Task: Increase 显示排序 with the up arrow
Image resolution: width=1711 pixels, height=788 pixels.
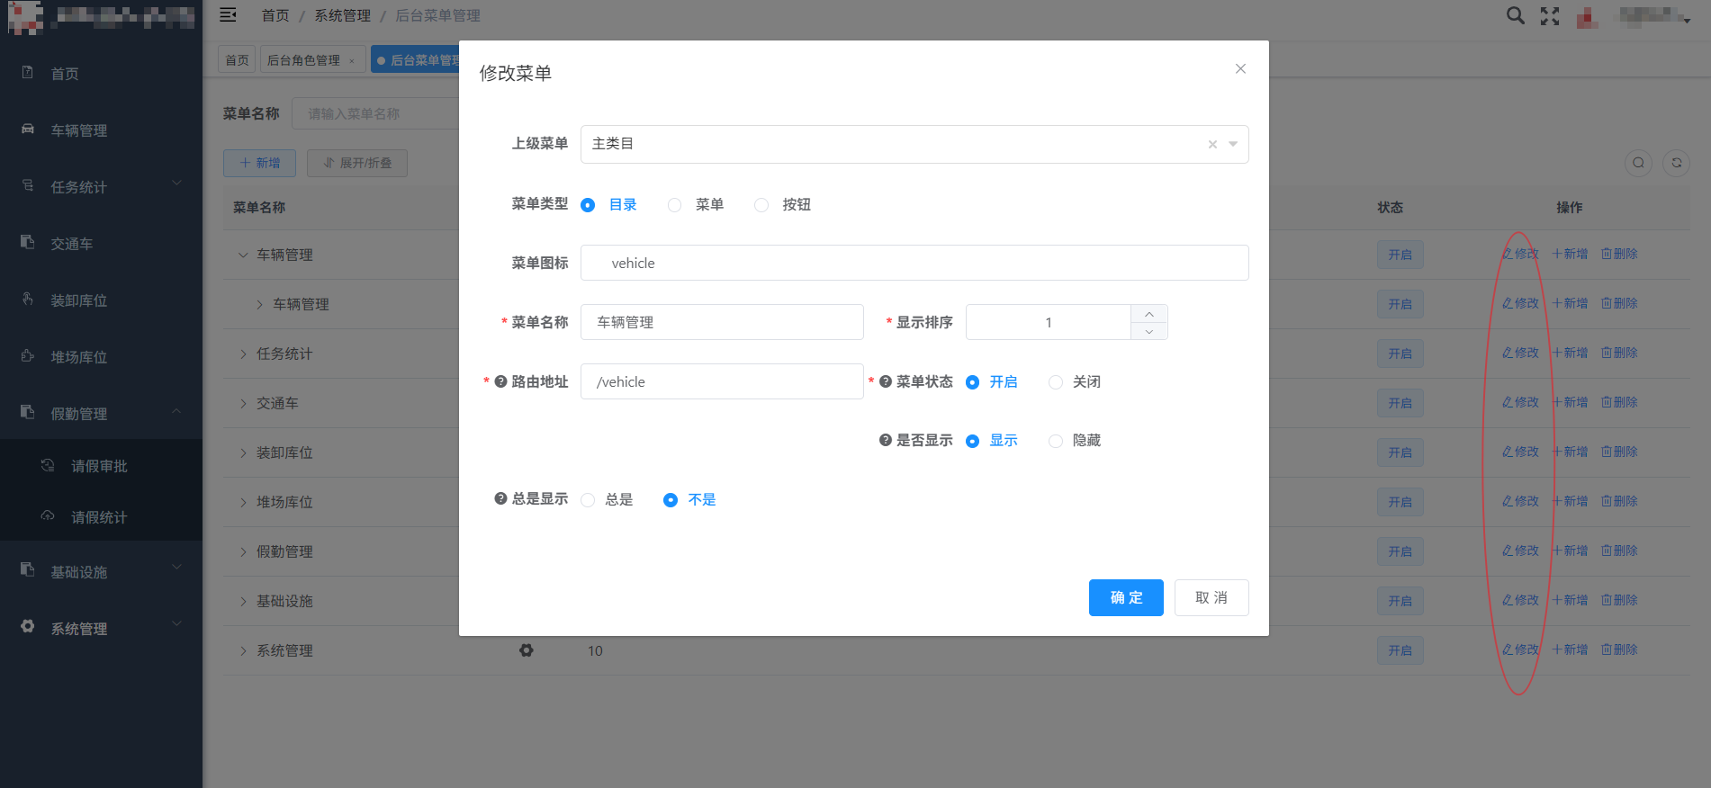Action: pos(1148,314)
